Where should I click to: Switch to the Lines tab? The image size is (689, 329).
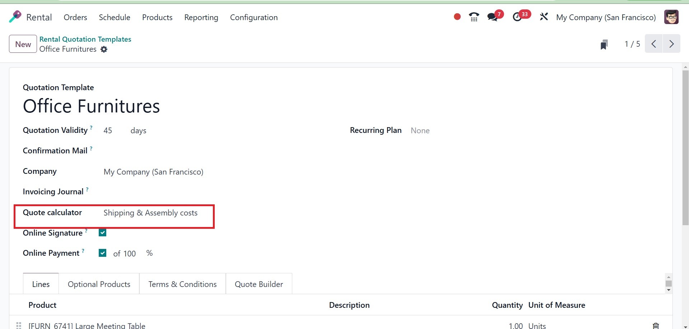(x=41, y=284)
